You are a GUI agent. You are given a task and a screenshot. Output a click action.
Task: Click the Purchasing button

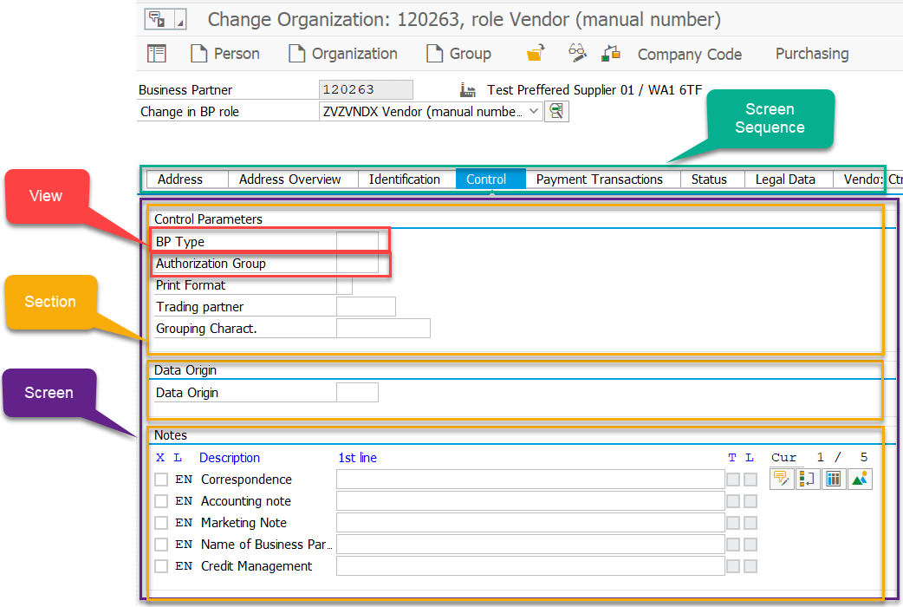(x=811, y=53)
